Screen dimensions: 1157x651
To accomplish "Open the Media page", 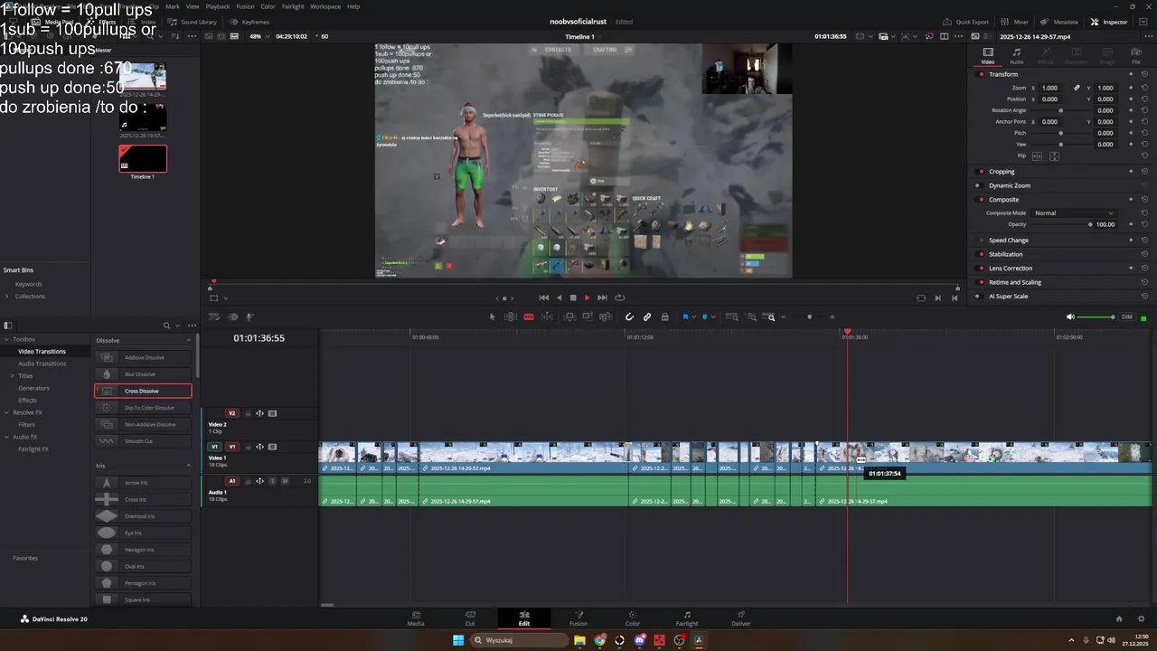I will point(416,618).
